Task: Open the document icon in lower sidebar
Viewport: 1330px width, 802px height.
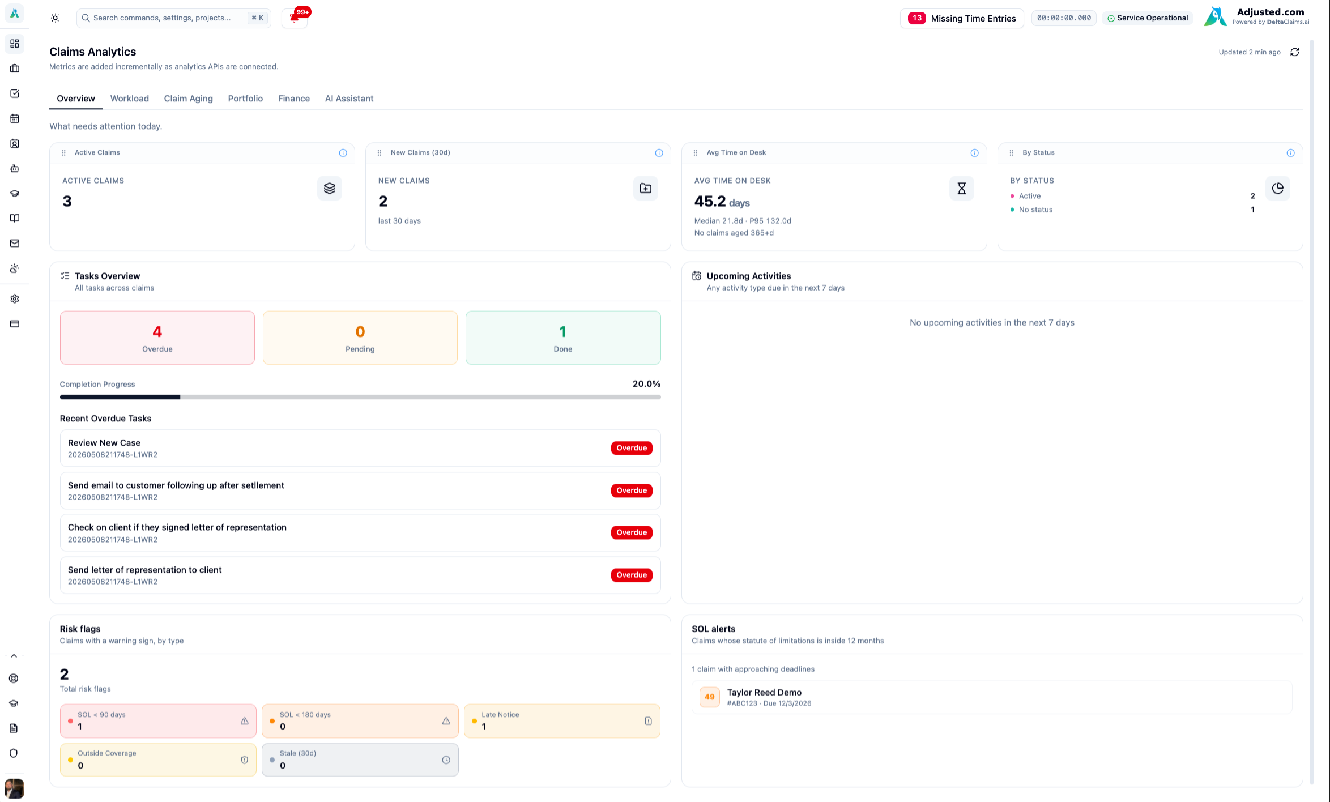Action: tap(14, 728)
